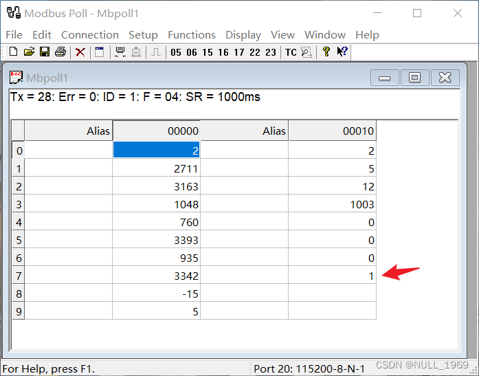Click function 16 write multiple registers
The width and height of the screenshot is (479, 376).
(223, 52)
